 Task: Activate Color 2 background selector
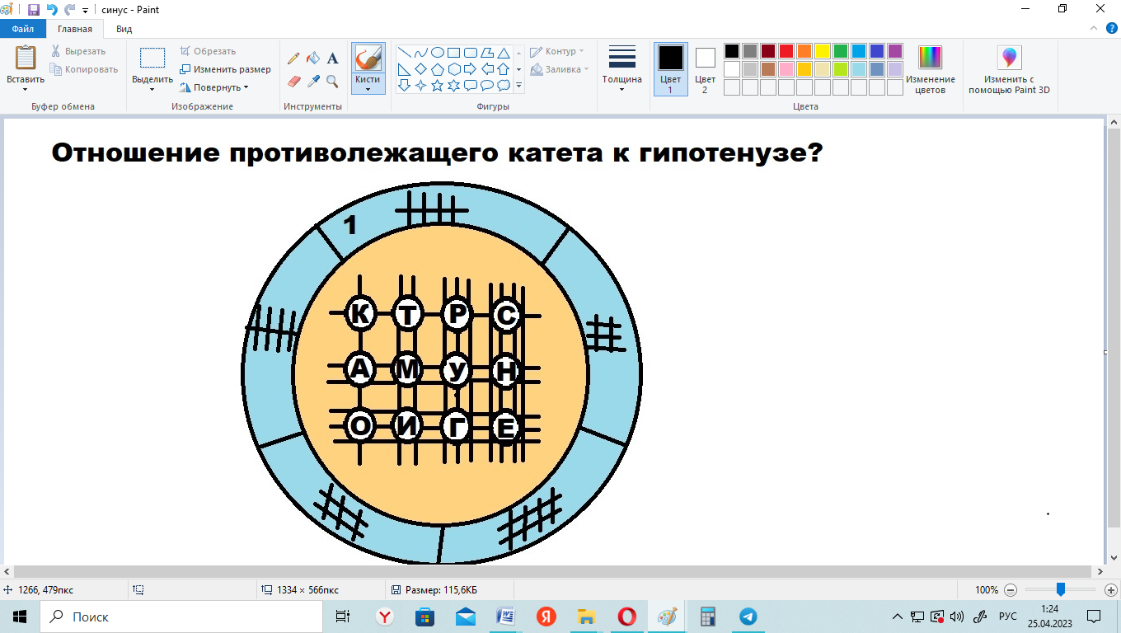point(705,69)
